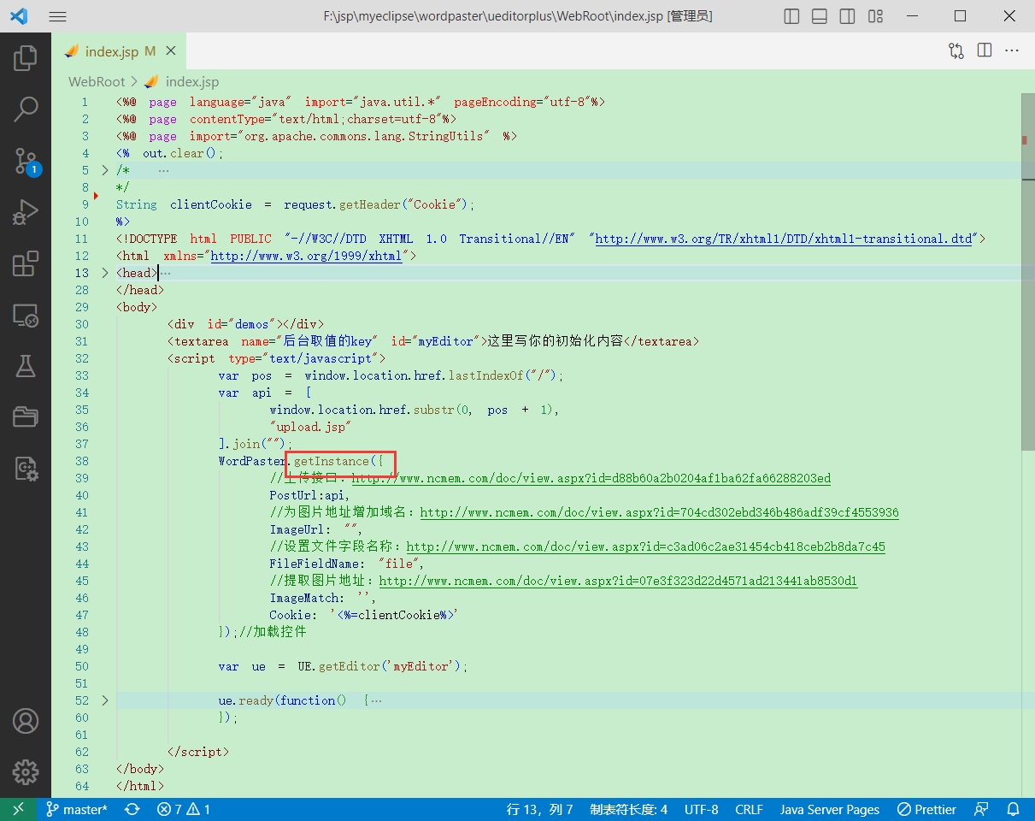Click UE.getEditor('myEditor') on line 50
1035x821 pixels.
379,666
